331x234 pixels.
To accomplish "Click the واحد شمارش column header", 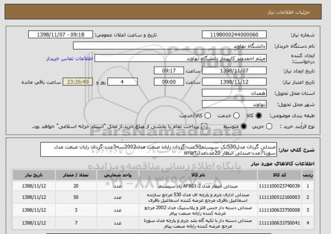I will 118,175.
